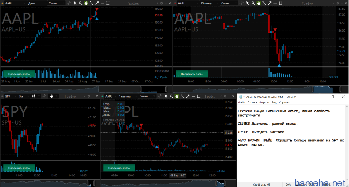Image resolution: width=349 pixels, height=187 pixels.
Task: Open settings gear of AAPL daily chart
Action: coord(161,3)
